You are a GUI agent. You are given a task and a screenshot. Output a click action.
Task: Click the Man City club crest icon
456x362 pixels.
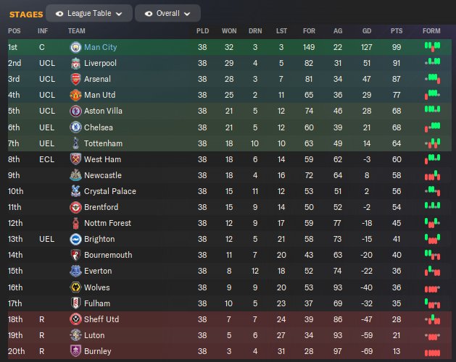point(75,47)
